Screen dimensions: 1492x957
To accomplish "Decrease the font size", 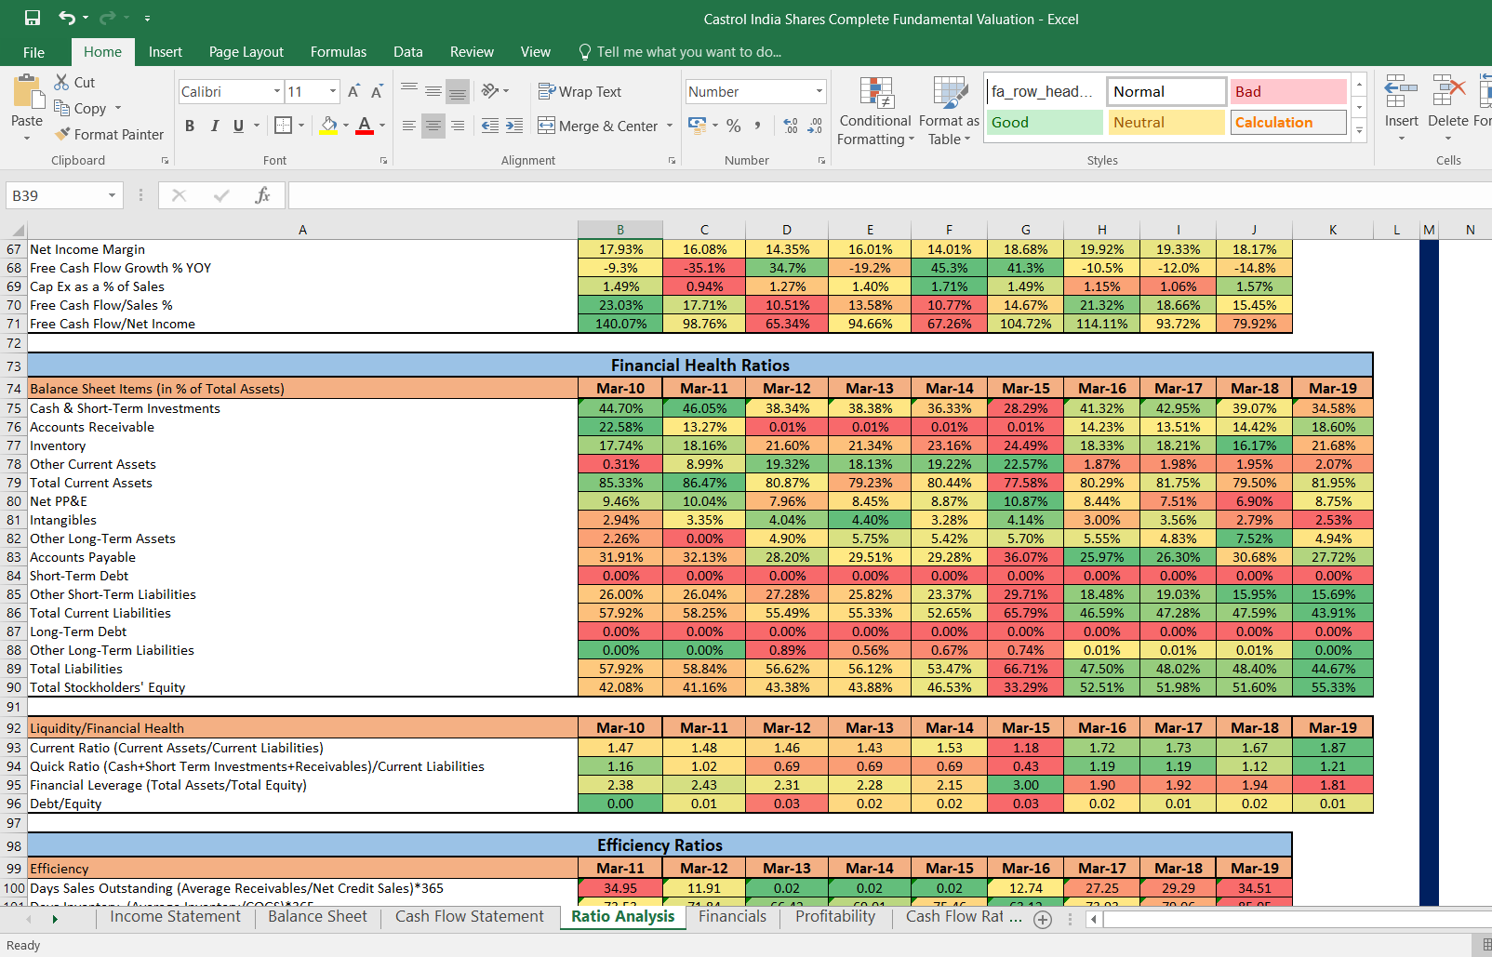I will 377,91.
